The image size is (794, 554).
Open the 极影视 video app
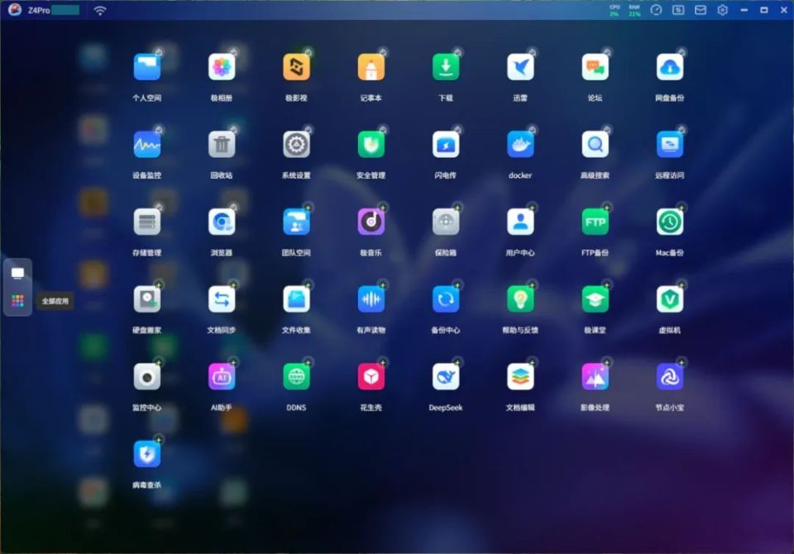[296, 67]
